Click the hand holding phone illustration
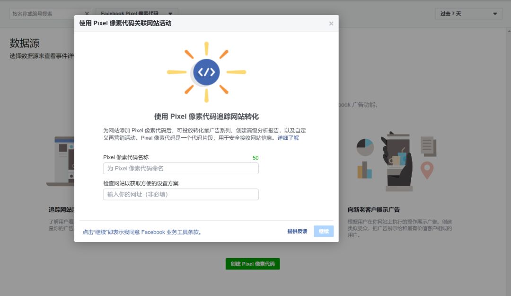This screenshot has width=511, height=296. tap(397, 161)
